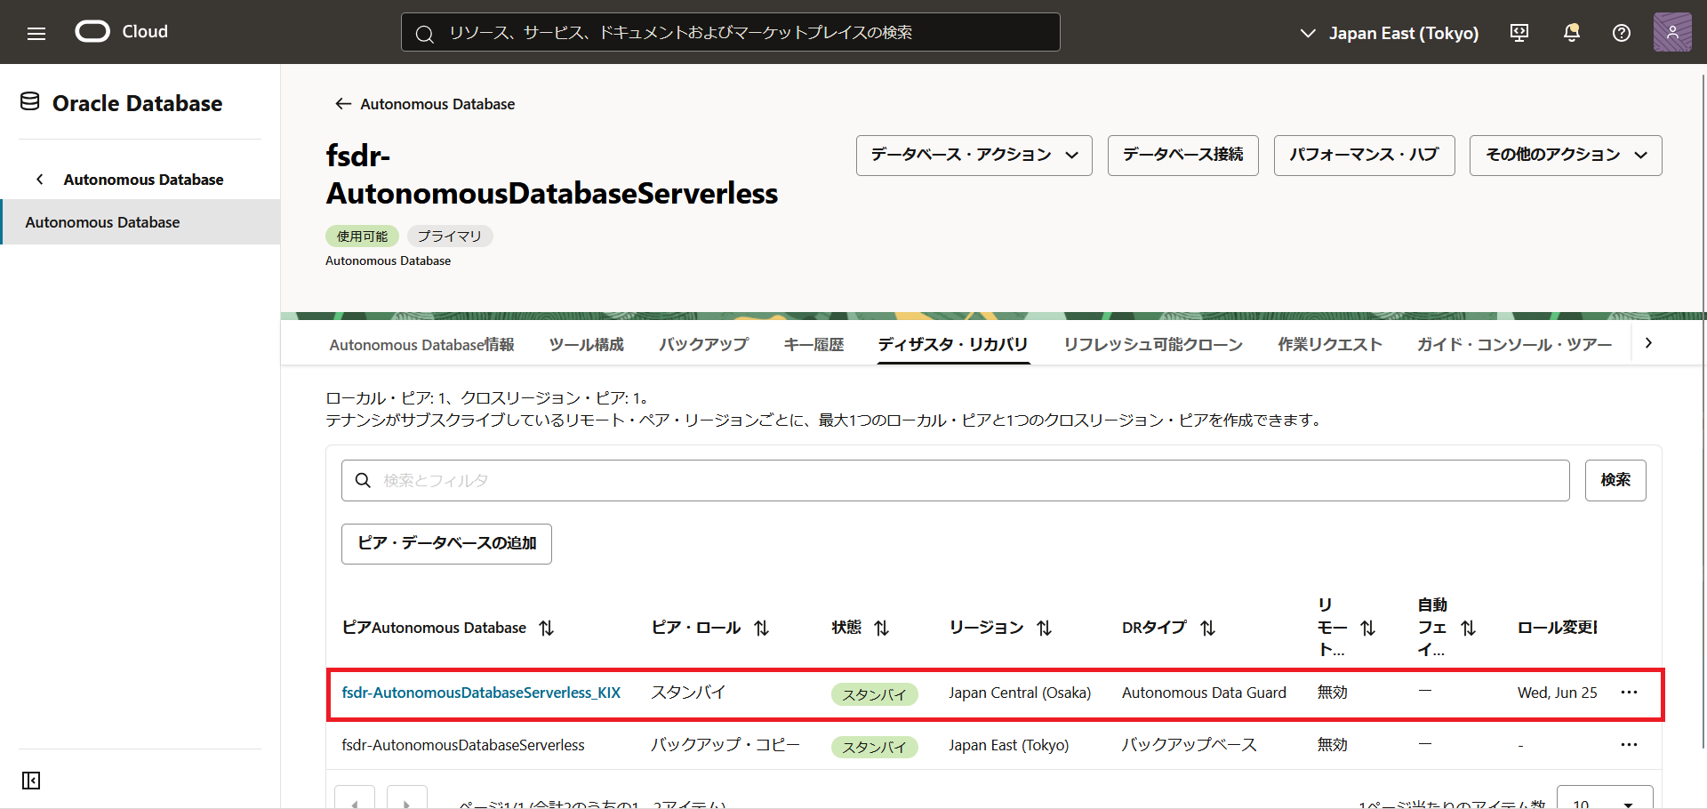The width and height of the screenshot is (1707, 809).
Task: Click the パフォーマンス・ハブ button
Action: [1365, 156]
